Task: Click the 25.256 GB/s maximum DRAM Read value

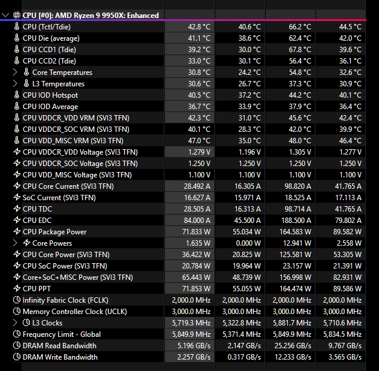Action: coord(293,346)
